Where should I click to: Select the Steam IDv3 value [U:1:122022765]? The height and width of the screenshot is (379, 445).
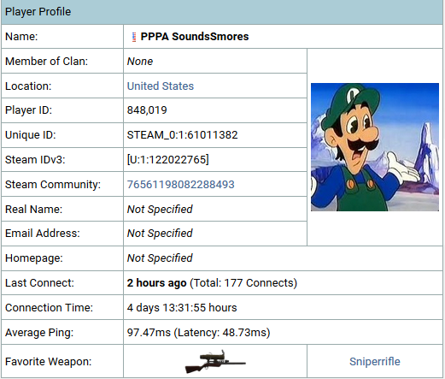tap(167, 160)
